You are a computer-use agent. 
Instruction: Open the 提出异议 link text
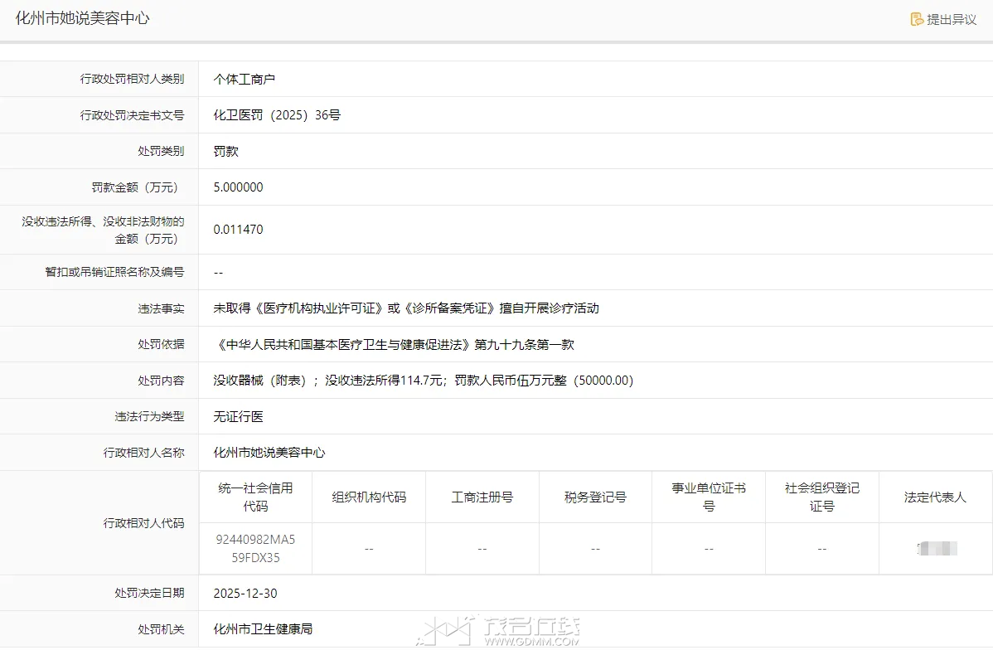[x=951, y=19]
